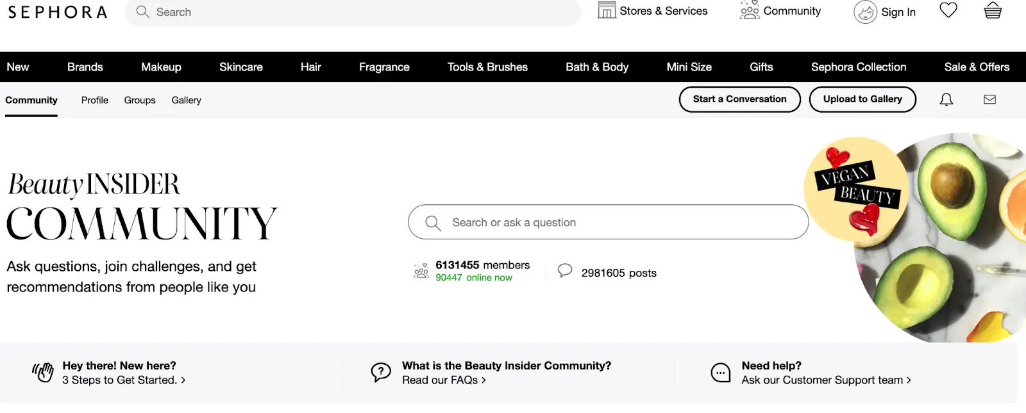Open the Fragrance menu
1026x413 pixels.
(384, 67)
